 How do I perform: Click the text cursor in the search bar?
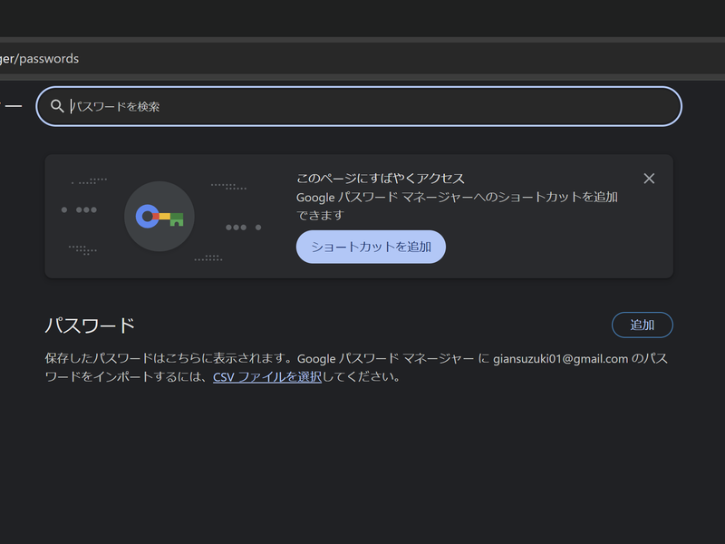pos(71,106)
